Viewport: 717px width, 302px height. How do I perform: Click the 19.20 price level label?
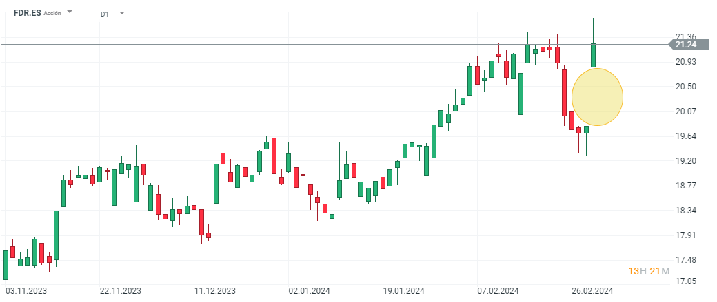pyautogui.click(x=685, y=161)
